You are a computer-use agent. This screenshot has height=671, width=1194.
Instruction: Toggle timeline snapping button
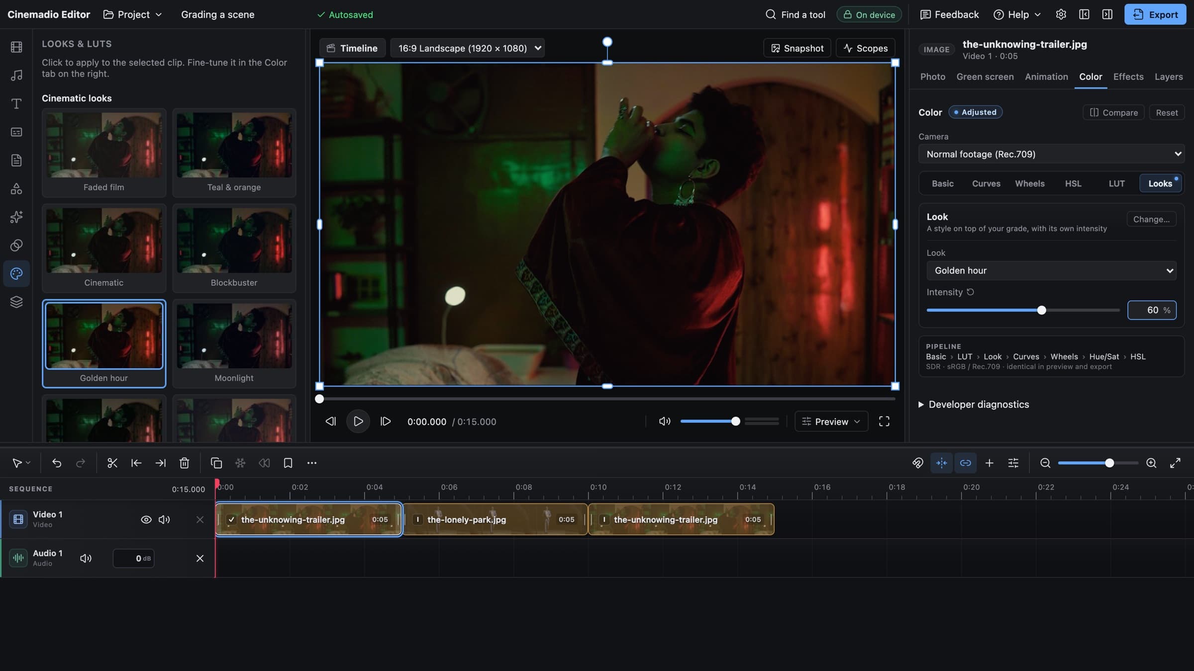tap(942, 463)
